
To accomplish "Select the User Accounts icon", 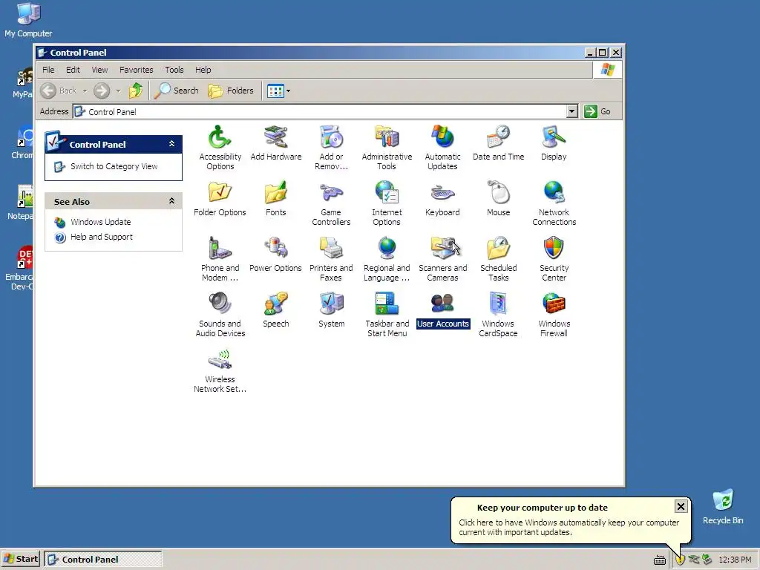I will (x=442, y=310).
